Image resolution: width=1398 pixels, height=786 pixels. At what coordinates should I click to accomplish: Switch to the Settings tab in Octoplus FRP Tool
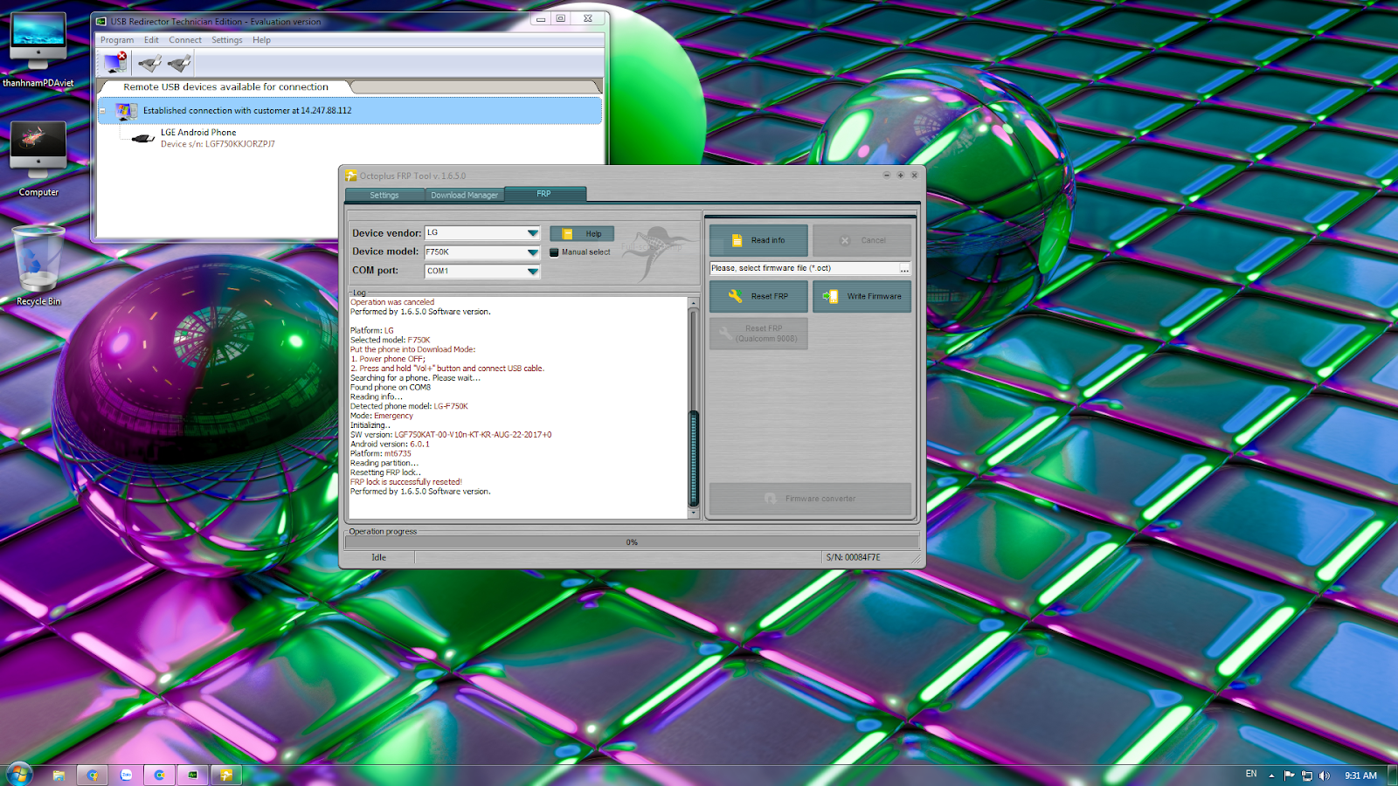384,195
